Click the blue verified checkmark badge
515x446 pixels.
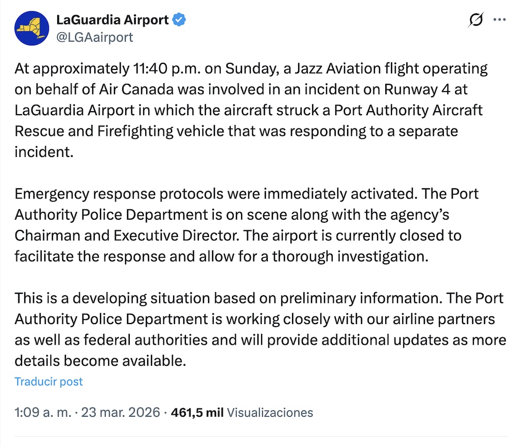click(179, 20)
